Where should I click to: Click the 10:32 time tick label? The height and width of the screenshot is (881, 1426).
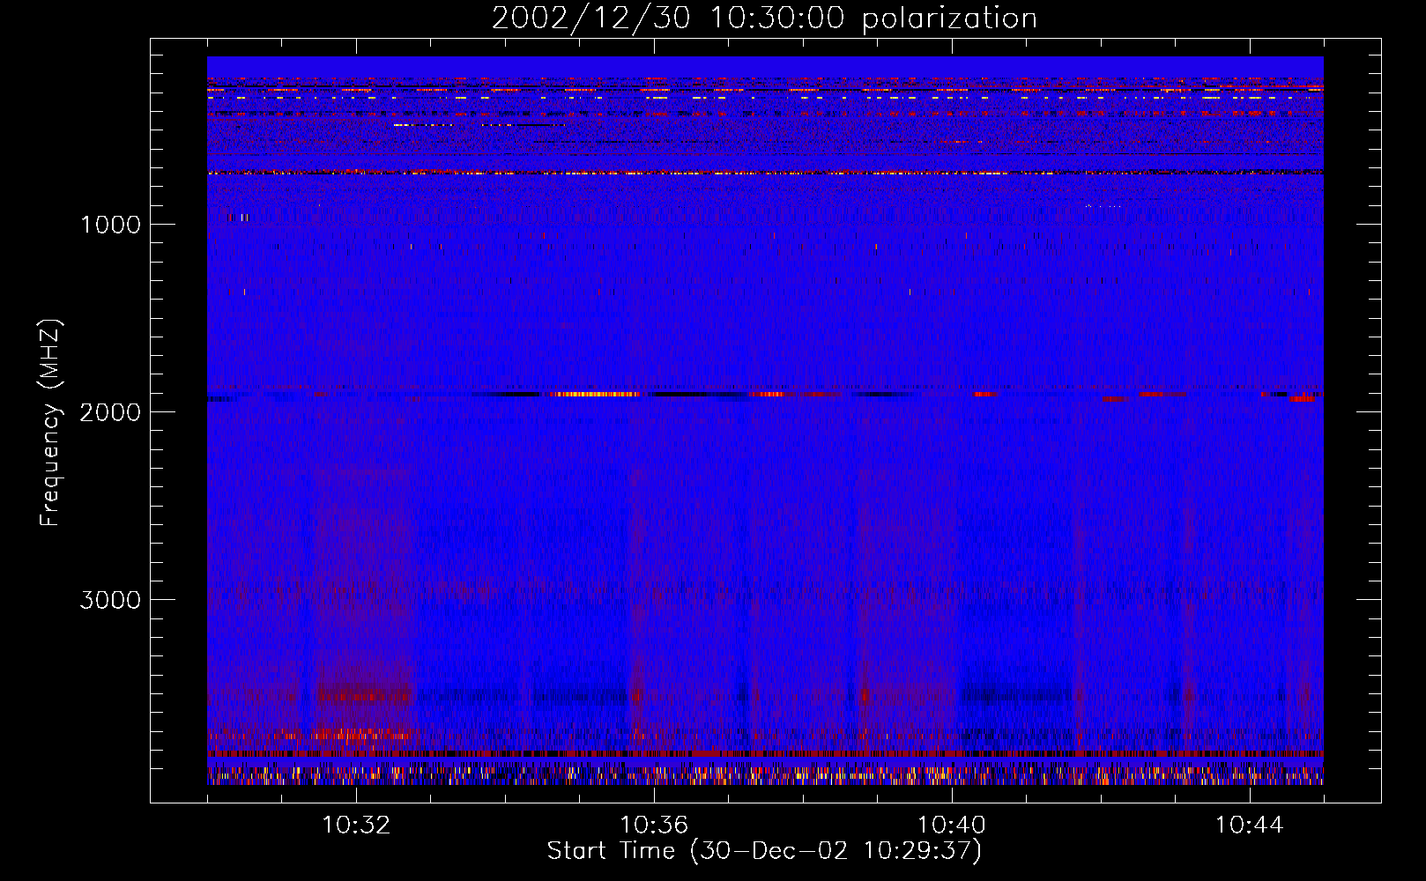(x=356, y=825)
